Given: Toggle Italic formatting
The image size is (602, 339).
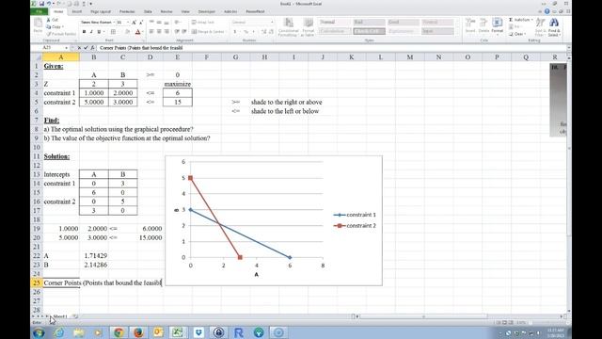Looking at the screenshot, I should click(x=91, y=31).
